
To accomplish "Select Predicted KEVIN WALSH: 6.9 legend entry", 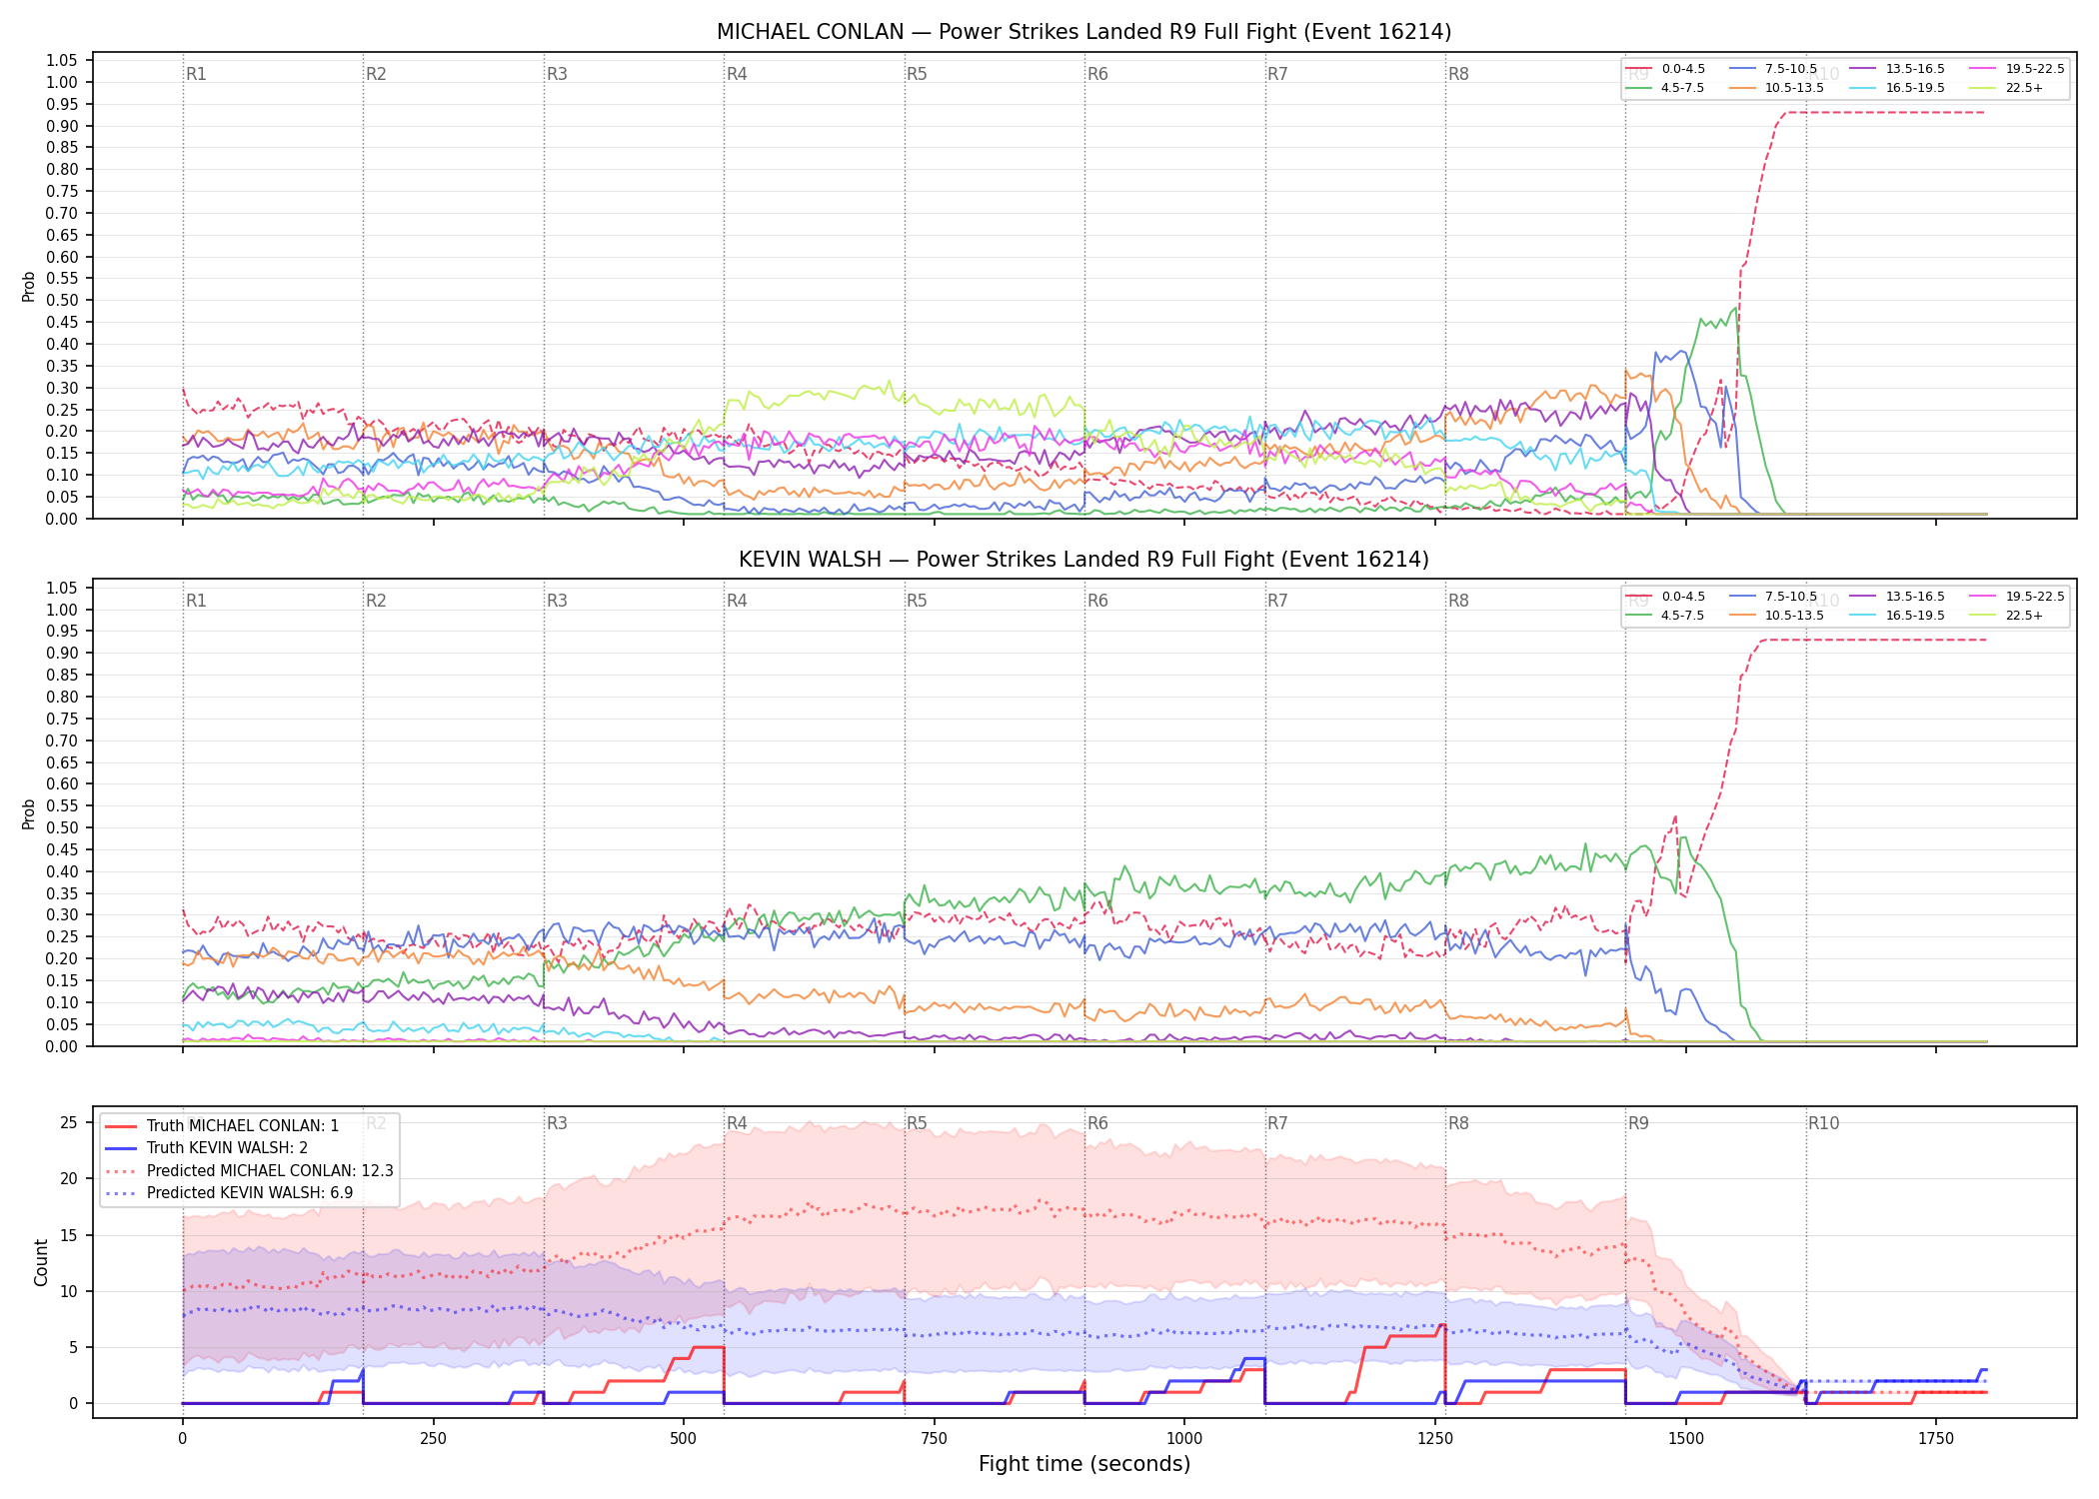I will [229, 1193].
